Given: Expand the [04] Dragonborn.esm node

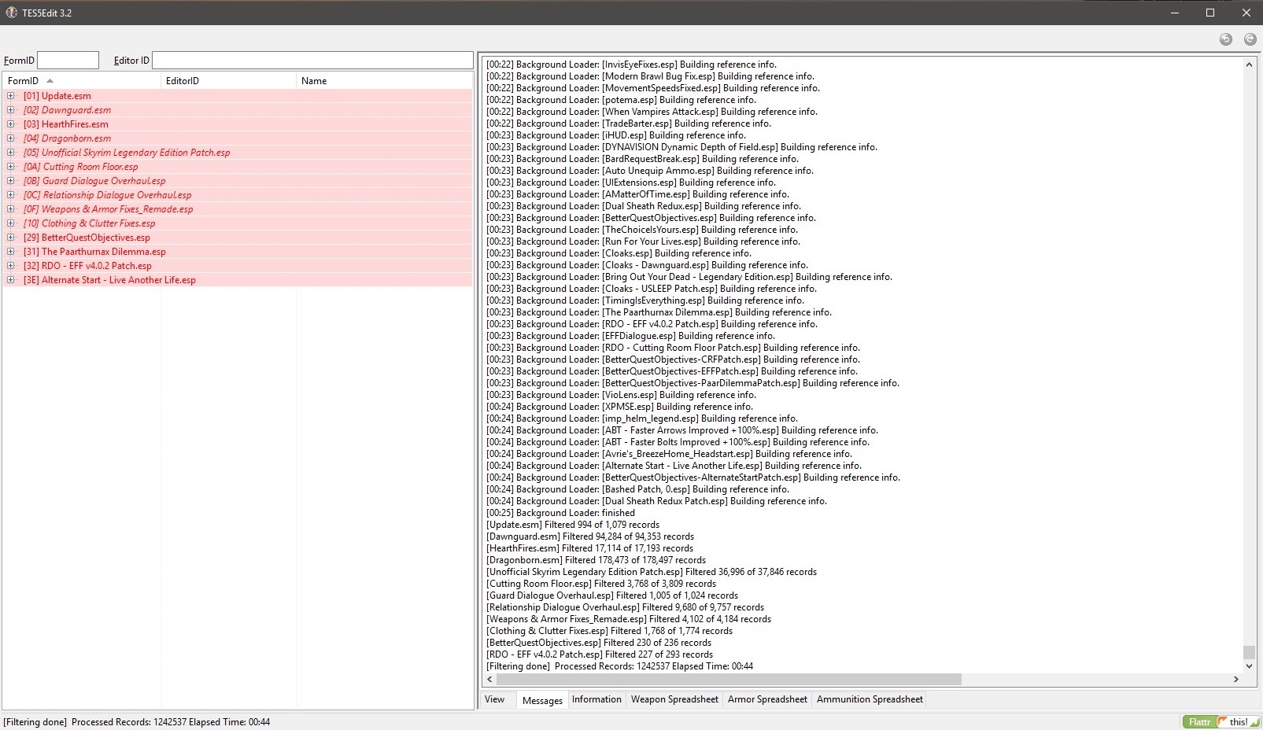Looking at the screenshot, I should pos(11,138).
